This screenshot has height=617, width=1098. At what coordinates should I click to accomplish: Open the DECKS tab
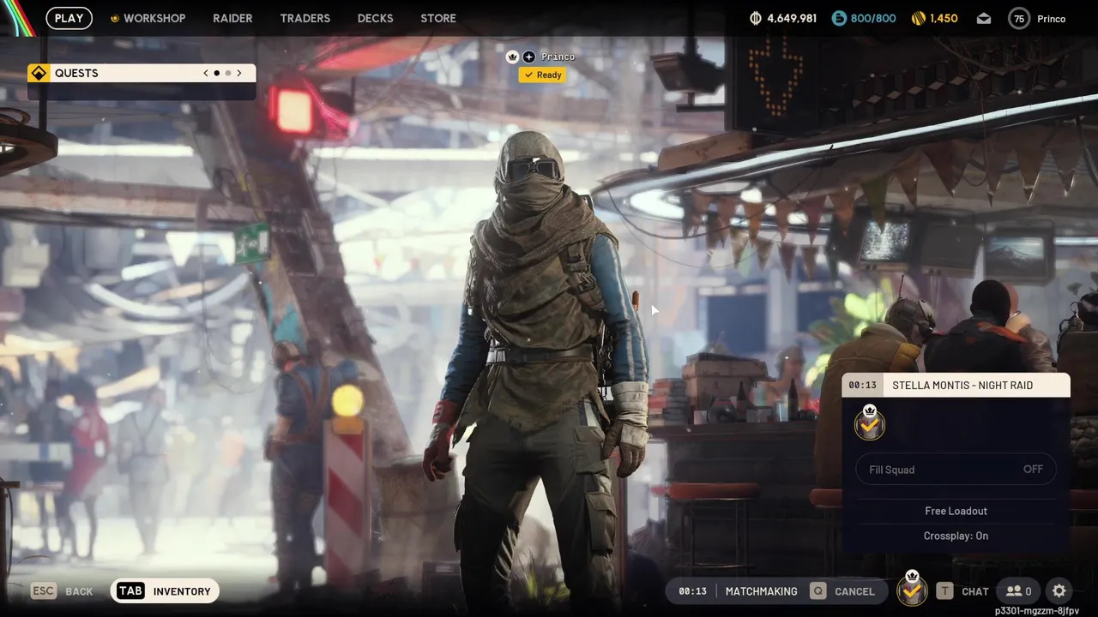[375, 18]
